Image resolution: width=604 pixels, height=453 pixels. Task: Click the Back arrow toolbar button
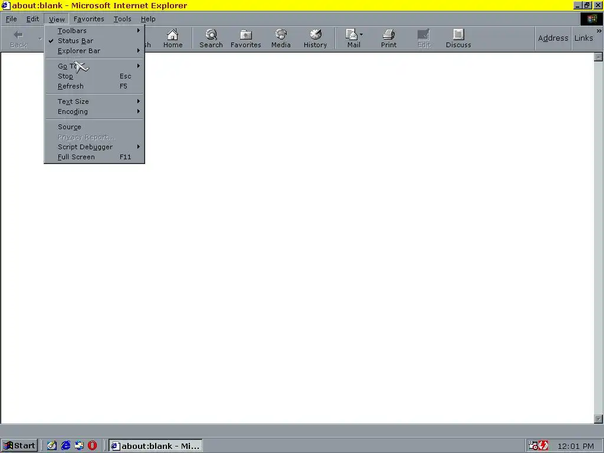pyautogui.click(x=18, y=38)
